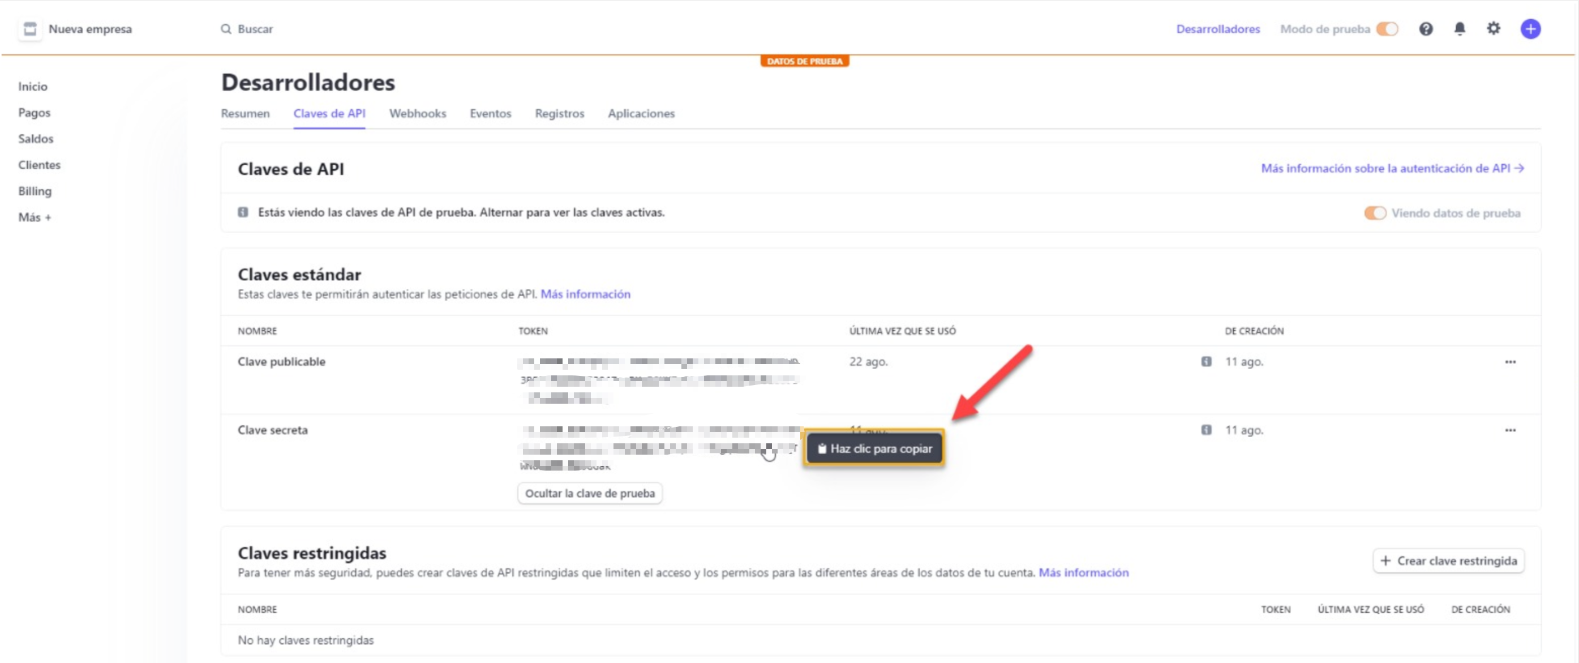
Task: Toggle Viendo datos de prueba switch
Action: [x=1374, y=213]
